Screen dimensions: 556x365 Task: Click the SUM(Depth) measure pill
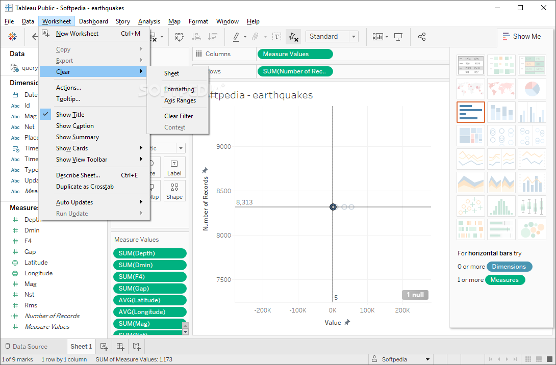(150, 253)
